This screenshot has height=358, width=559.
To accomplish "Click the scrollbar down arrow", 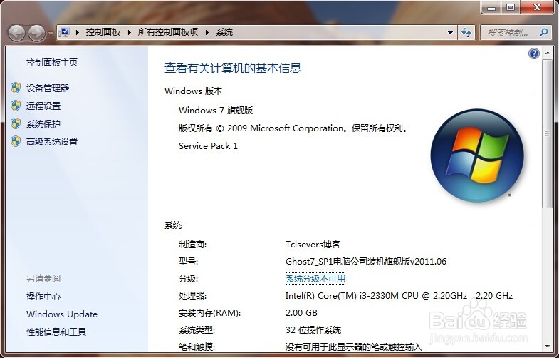I will click(547, 346).
